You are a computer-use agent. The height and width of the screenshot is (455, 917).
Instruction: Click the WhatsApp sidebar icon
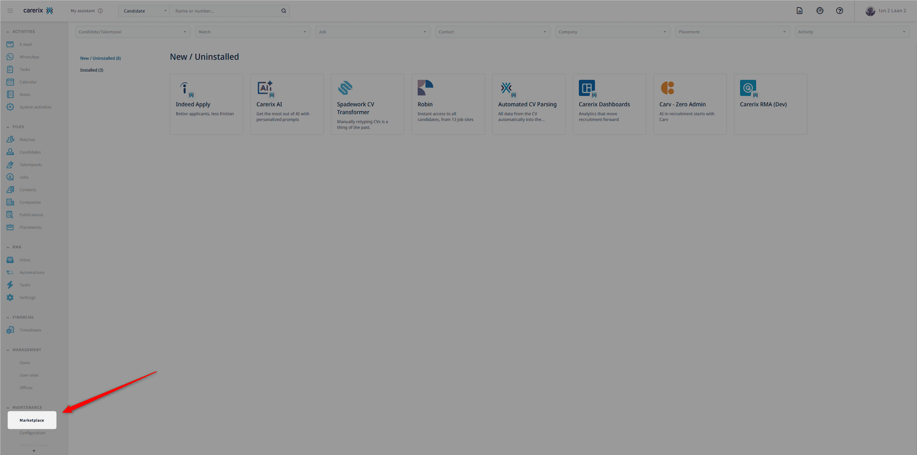click(10, 57)
